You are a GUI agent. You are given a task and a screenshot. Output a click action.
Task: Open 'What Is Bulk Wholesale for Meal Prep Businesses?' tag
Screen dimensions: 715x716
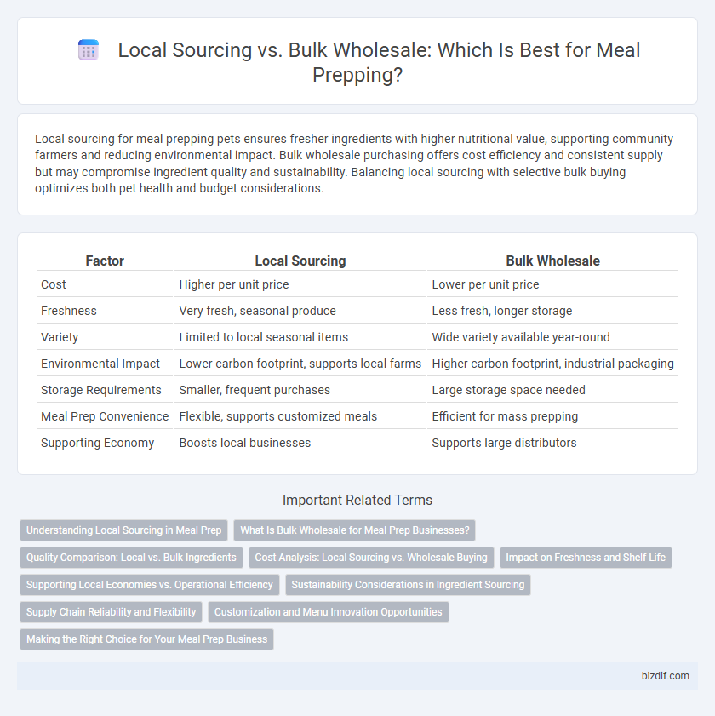click(355, 530)
